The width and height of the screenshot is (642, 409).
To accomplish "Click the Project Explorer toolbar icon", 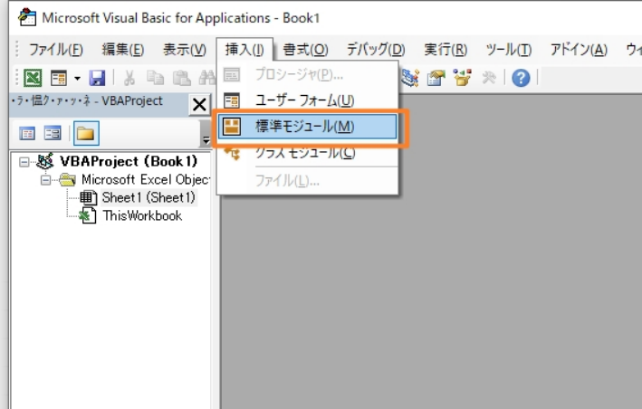I will tap(410, 78).
